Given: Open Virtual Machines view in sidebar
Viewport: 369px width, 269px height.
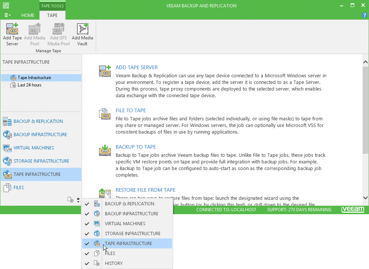Looking at the screenshot, I should tap(41, 148).
